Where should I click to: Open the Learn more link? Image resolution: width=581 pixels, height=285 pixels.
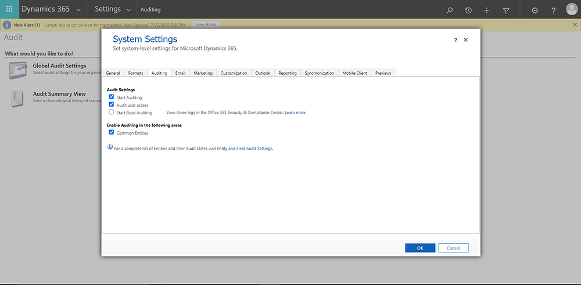coord(295,113)
